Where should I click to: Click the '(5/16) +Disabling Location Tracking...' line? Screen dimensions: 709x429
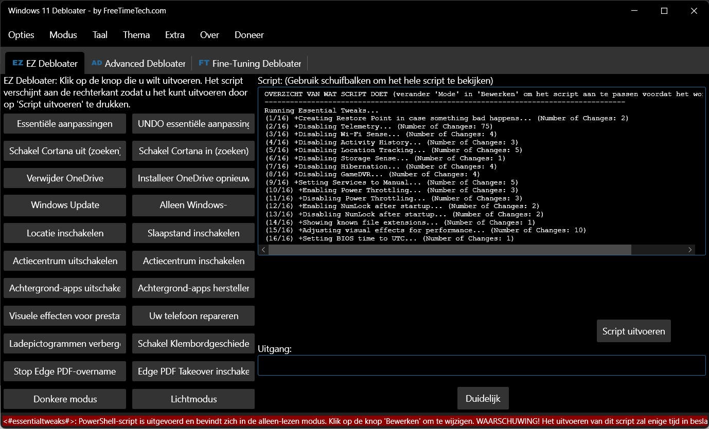(394, 150)
